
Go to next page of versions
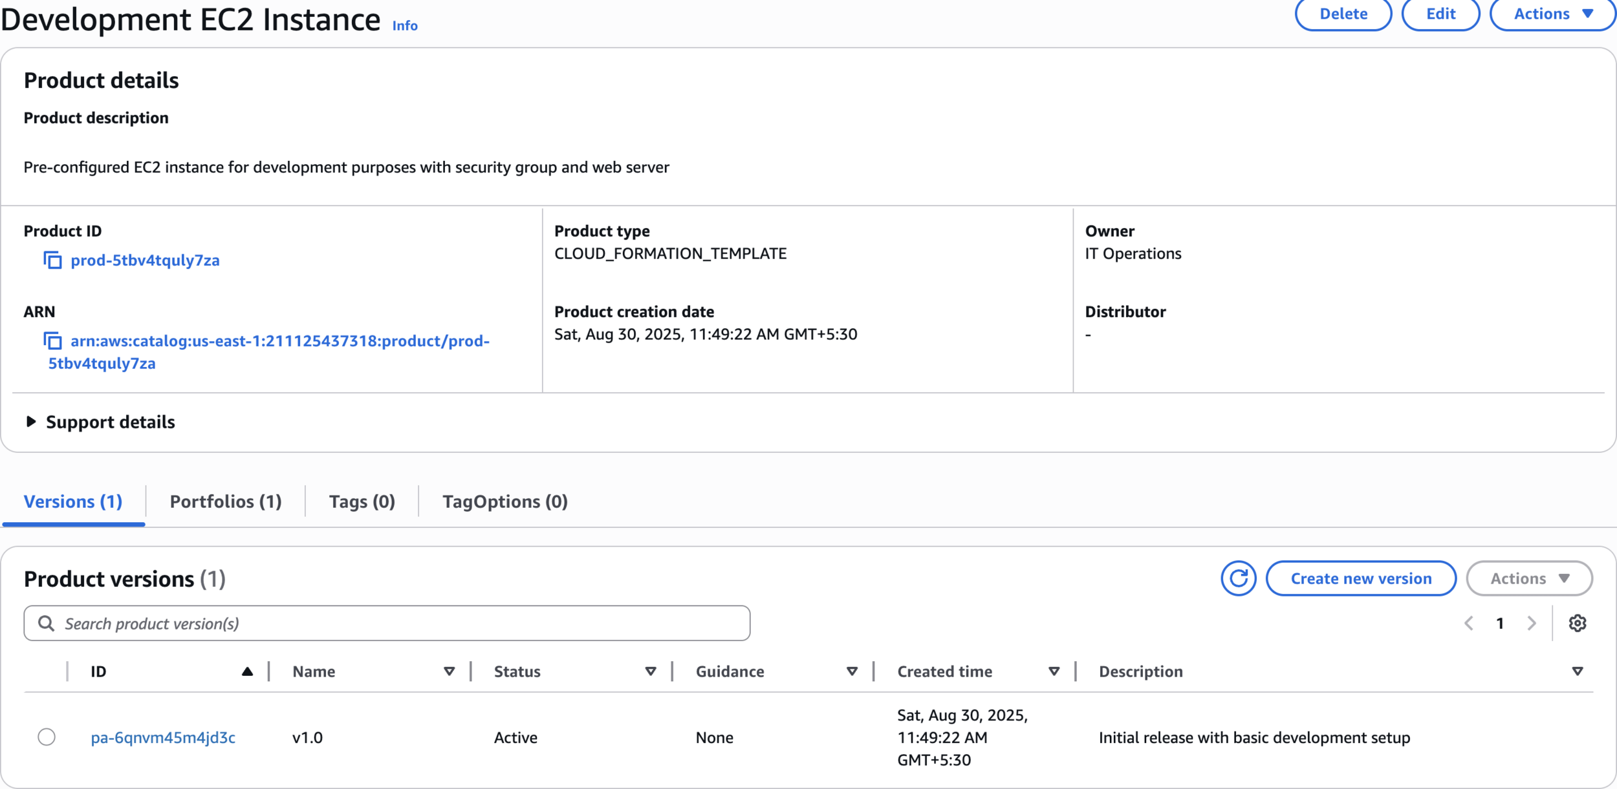pyautogui.click(x=1531, y=624)
